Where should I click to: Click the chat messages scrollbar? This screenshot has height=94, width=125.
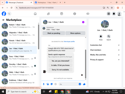(85, 64)
